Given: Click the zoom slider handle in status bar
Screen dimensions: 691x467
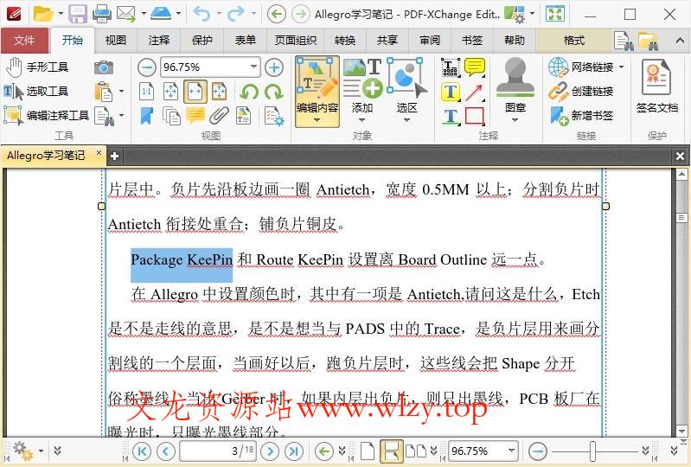Looking at the screenshot, I should [x=592, y=451].
